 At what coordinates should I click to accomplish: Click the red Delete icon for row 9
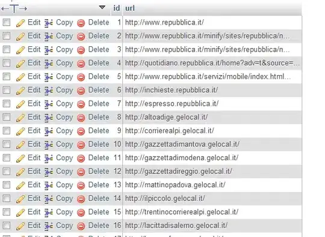click(x=81, y=131)
